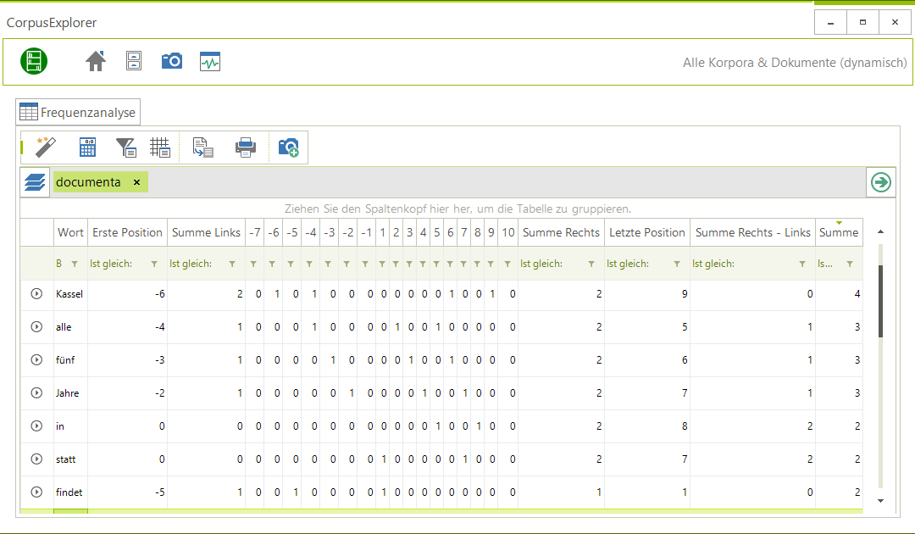Viewport: 915px width, 534px height.
Task: Open the analysis monitor waveform icon
Action: (210, 61)
